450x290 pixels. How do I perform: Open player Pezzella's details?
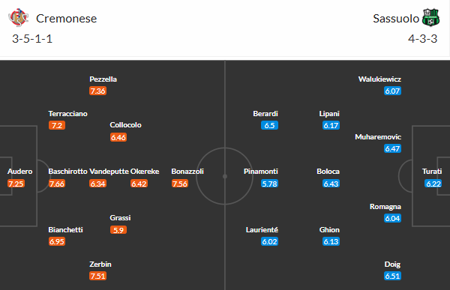(103, 79)
